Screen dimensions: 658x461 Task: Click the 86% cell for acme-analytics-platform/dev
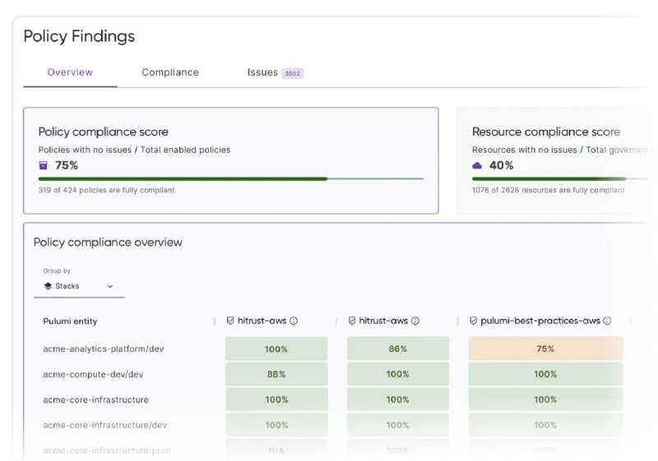click(x=398, y=348)
